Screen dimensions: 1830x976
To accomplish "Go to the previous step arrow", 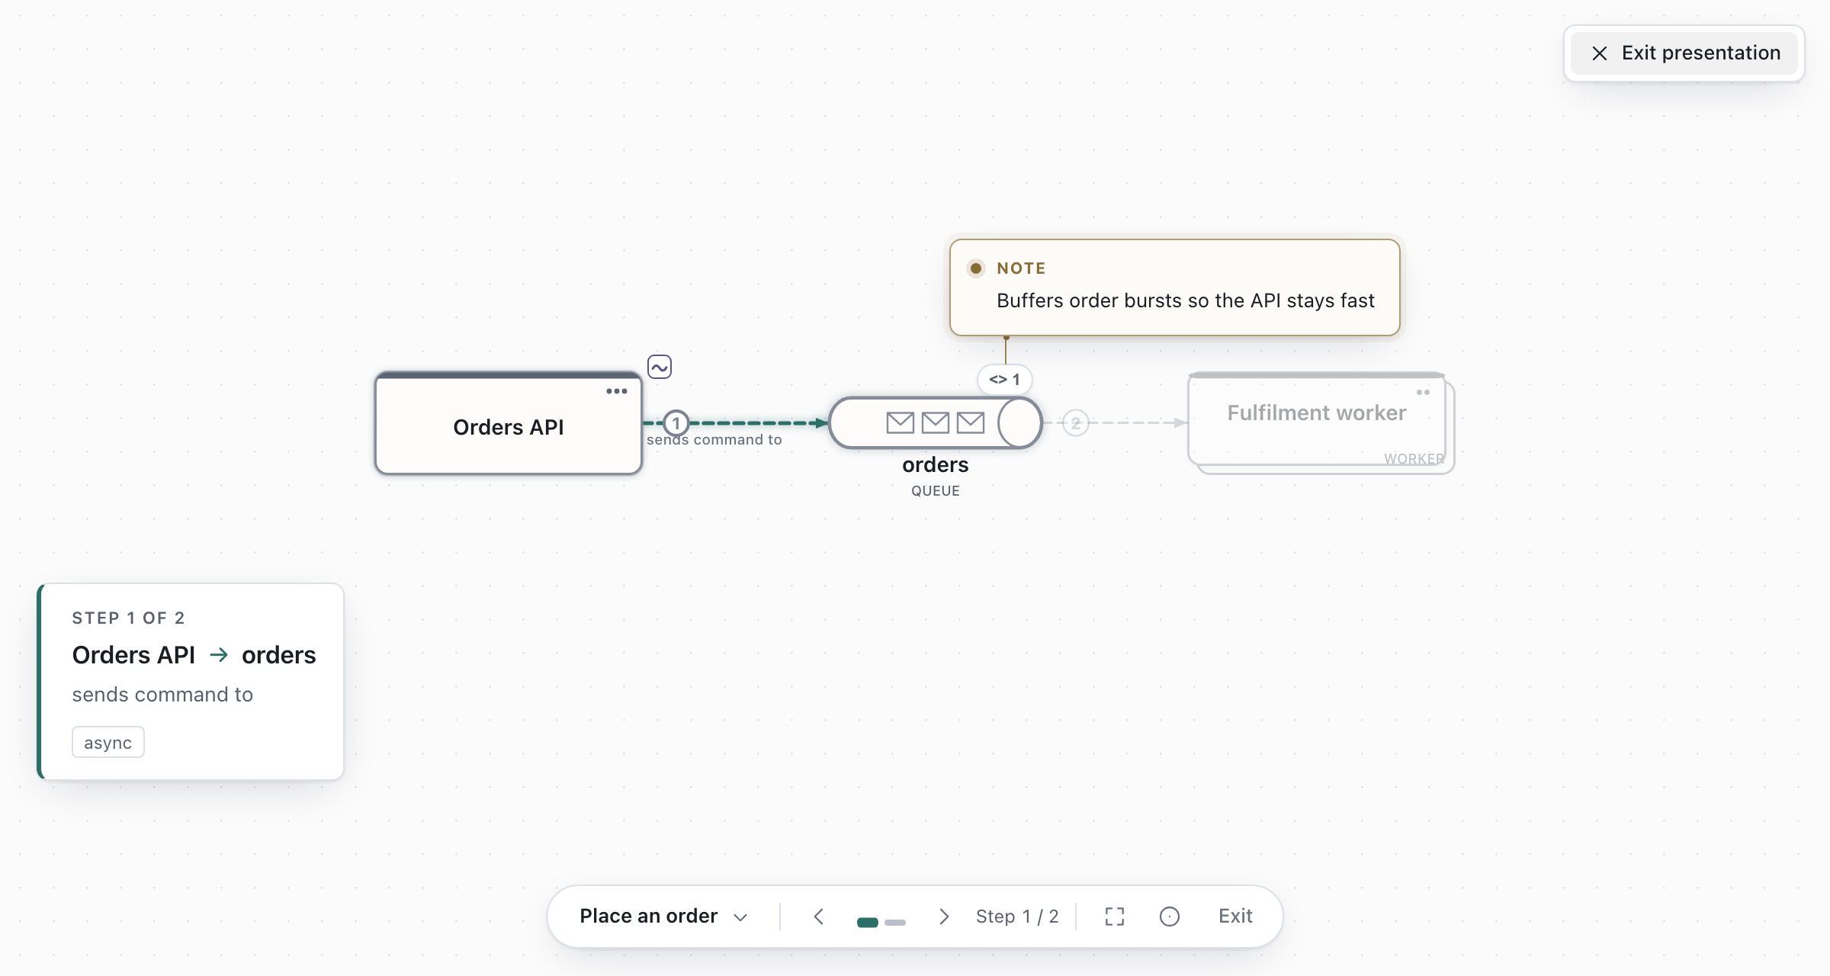I will [819, 916].
